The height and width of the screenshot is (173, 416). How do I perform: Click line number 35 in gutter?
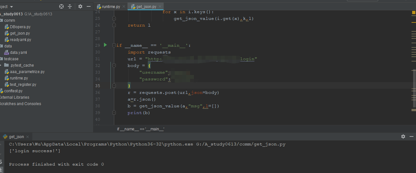point(97,86)
